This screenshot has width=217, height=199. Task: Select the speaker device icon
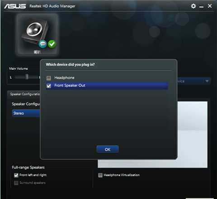pyautogui.click(x=37, y=35)
